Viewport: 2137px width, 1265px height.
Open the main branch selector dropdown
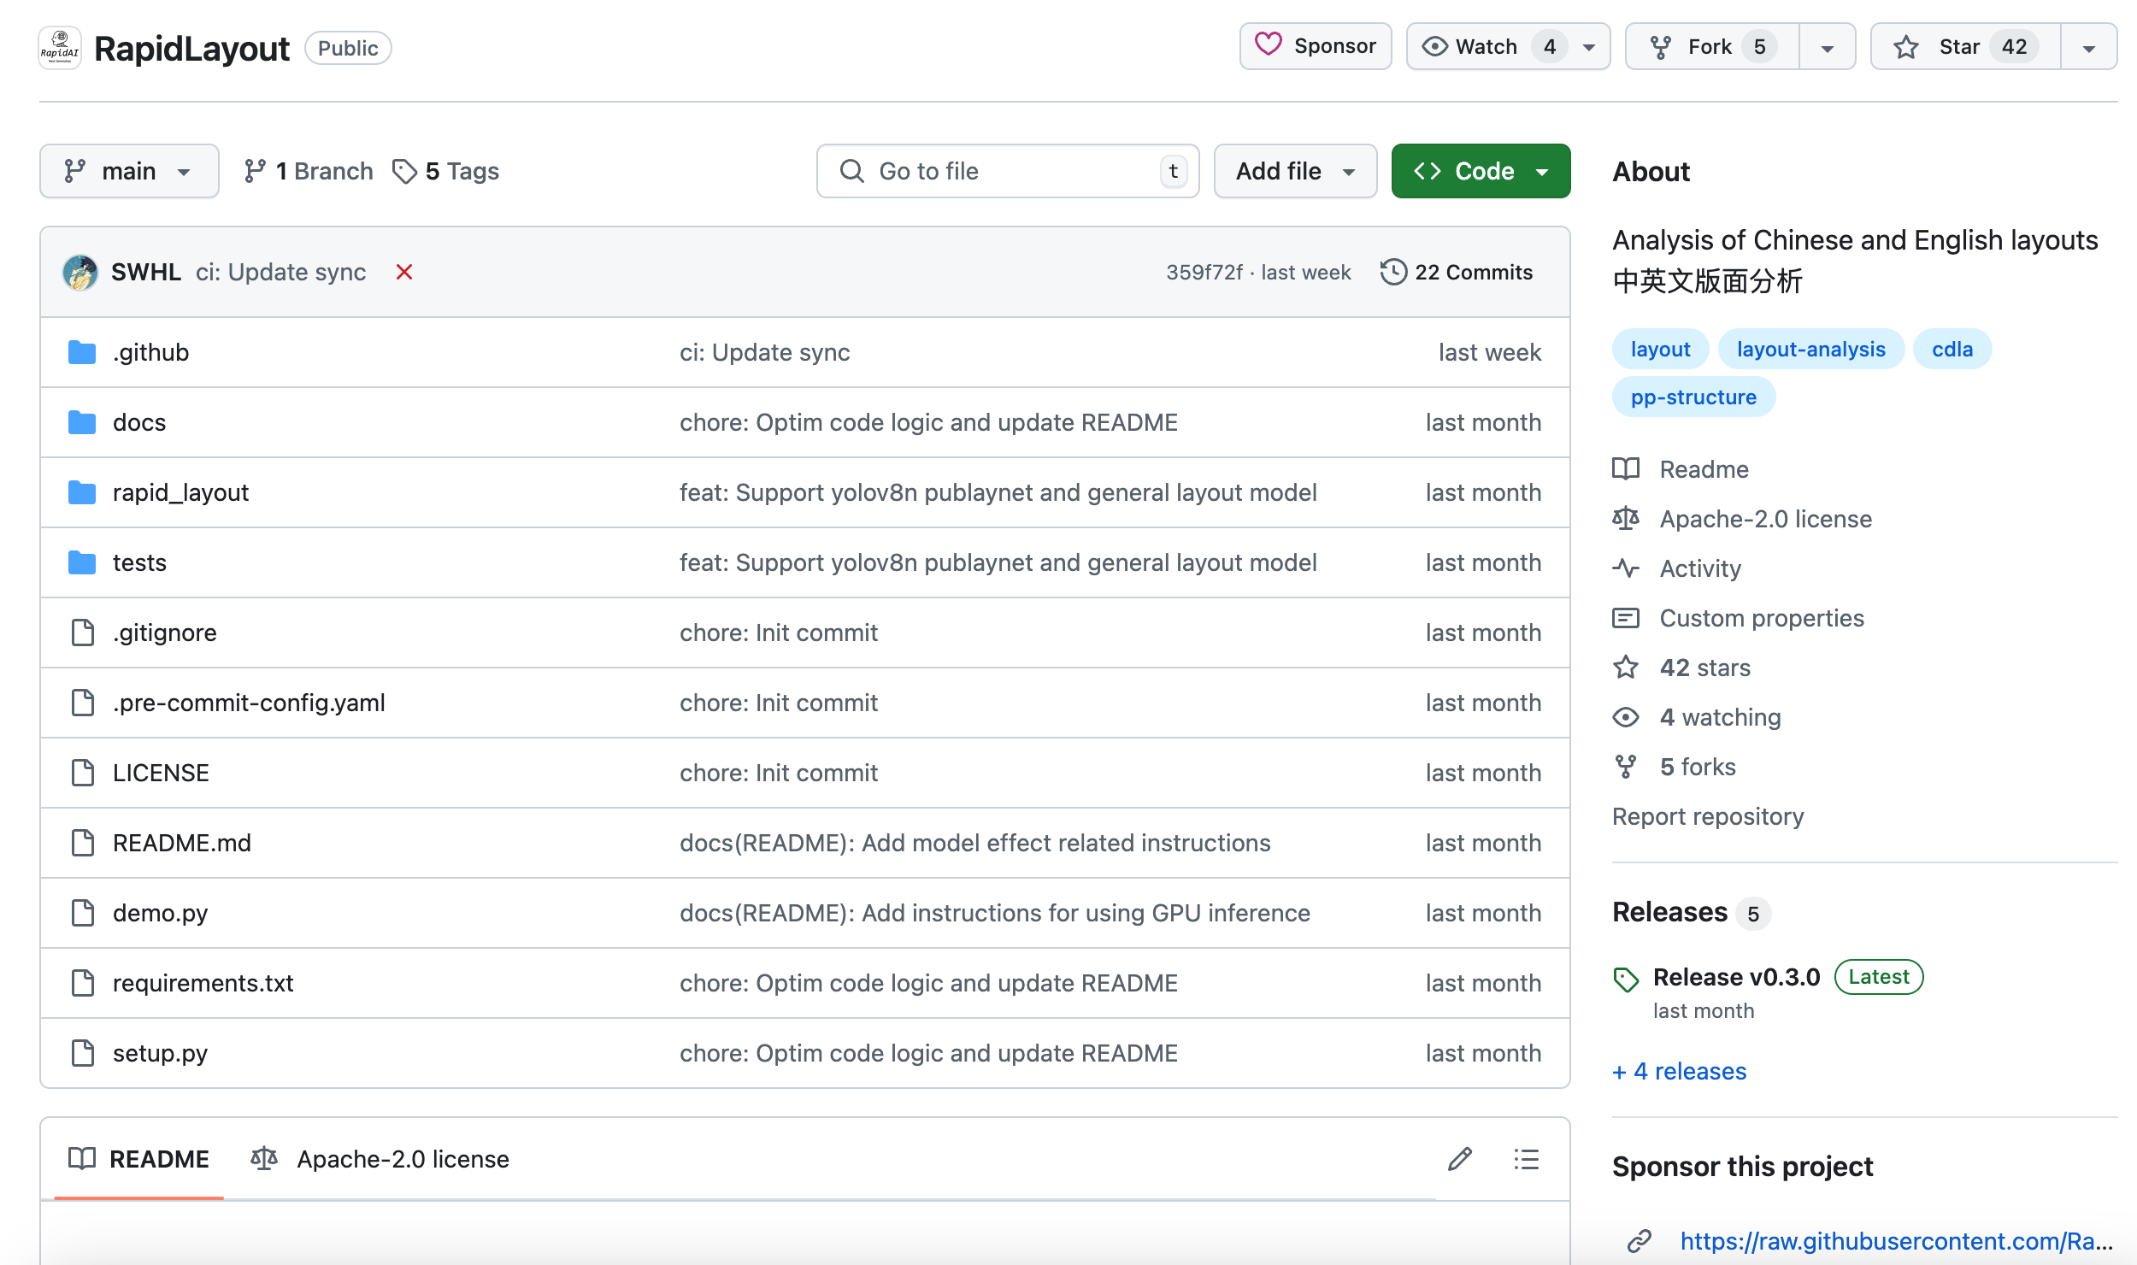tap(129, 171)
